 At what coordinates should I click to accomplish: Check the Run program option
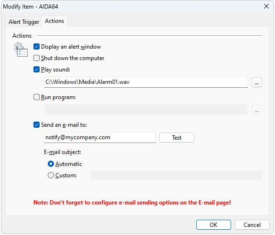click(x=36, y=97)
